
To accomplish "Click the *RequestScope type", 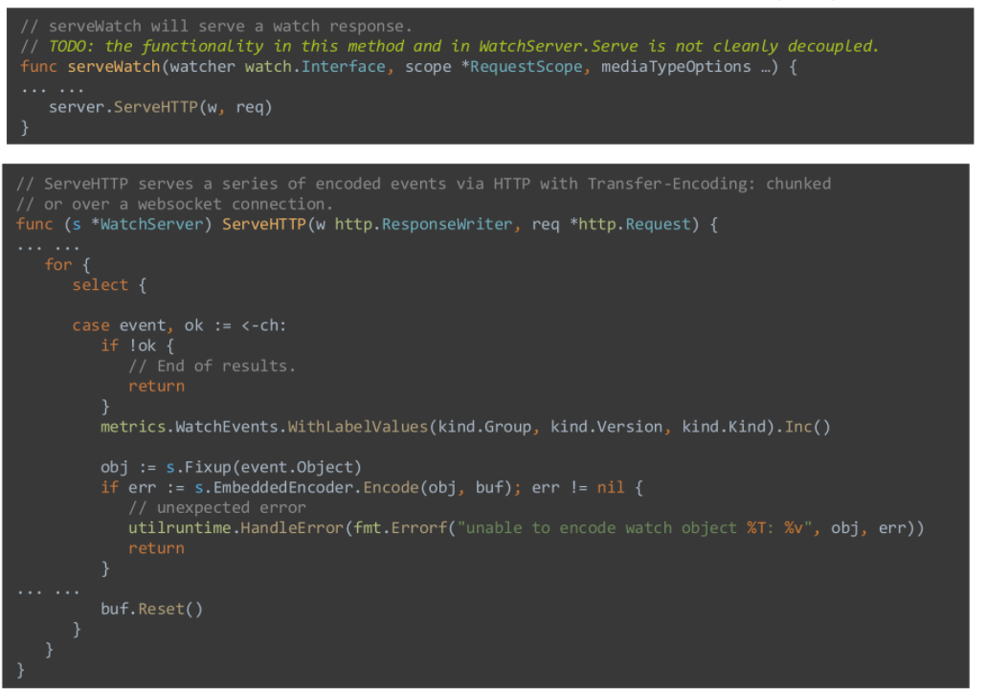I will click(x=526, y=67).
